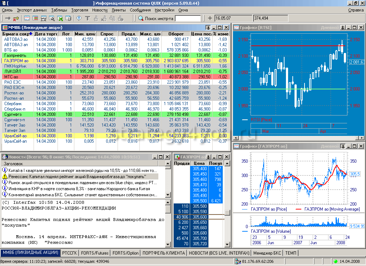This screenshot has width=366, height=266.
Task: Click the order book vertical scrollbar thumb
Action: (227, 212)
